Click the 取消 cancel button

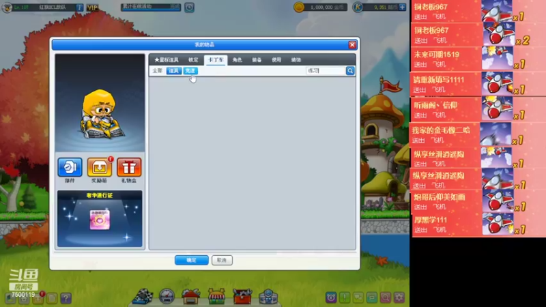(222, 260)
